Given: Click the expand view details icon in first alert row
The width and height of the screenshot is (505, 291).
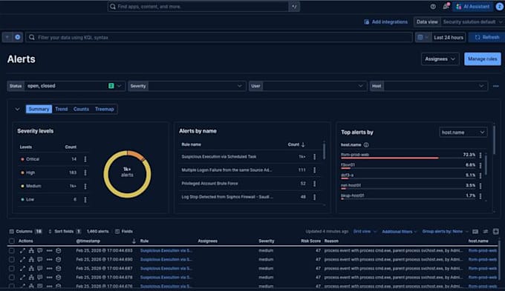Looking at the screenshot, I should (x=22, y=250).
